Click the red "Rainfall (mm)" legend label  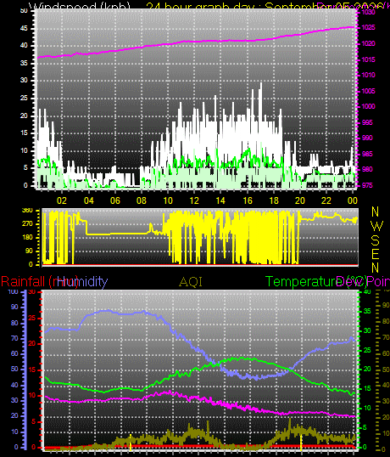pos(40,282)
